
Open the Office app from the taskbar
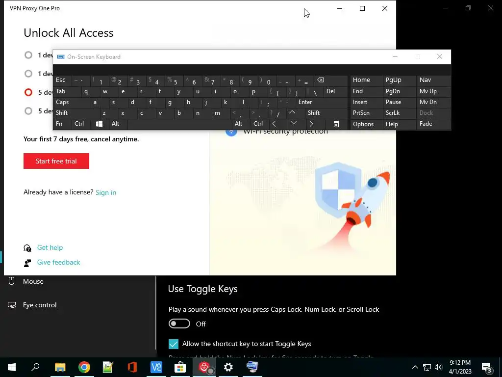(132, 367)
